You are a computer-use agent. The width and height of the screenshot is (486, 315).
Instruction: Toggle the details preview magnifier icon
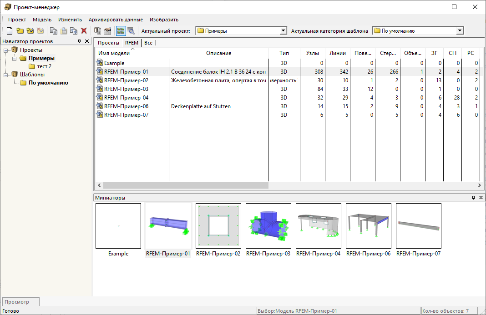tap(131, 30)
